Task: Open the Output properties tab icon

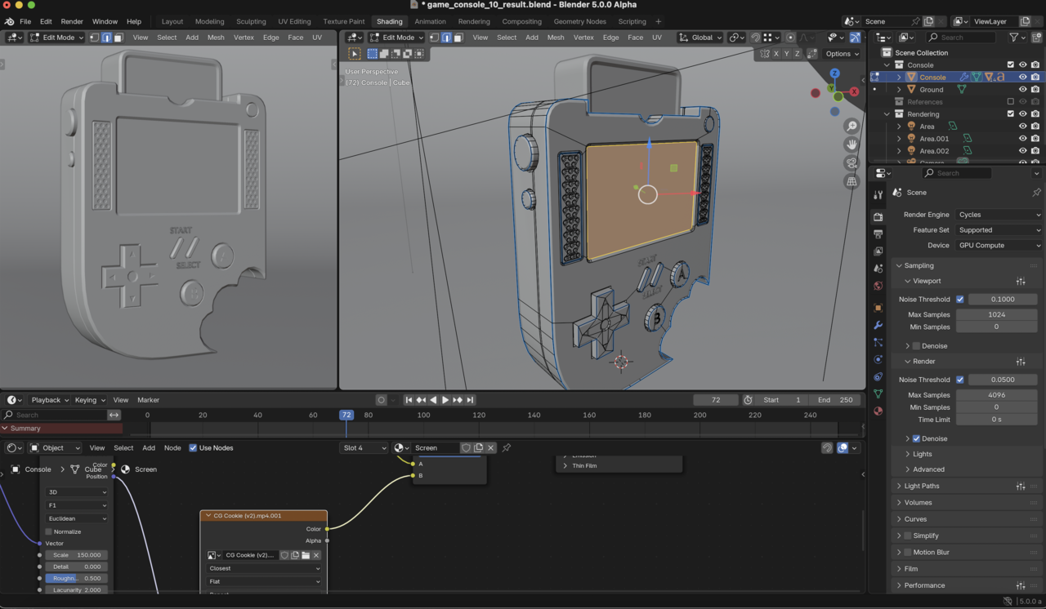Action: 878,234
